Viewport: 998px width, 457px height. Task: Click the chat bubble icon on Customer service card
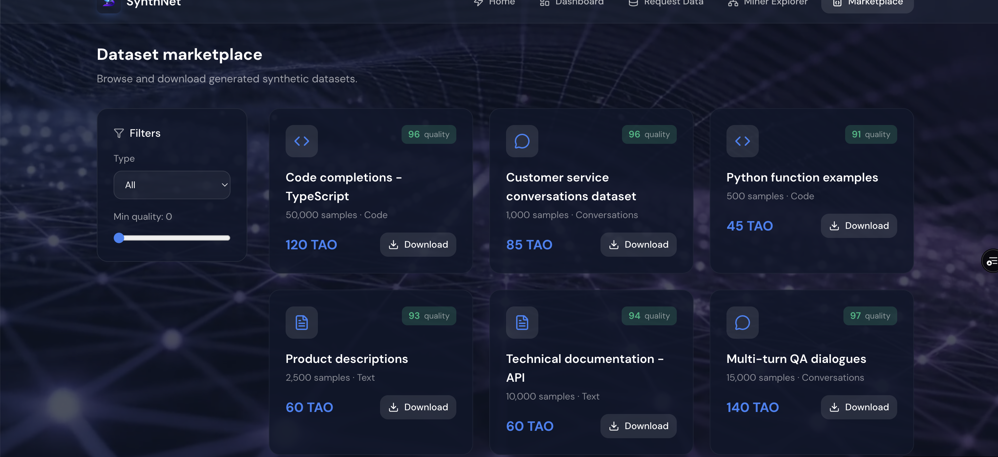point(522,141)
